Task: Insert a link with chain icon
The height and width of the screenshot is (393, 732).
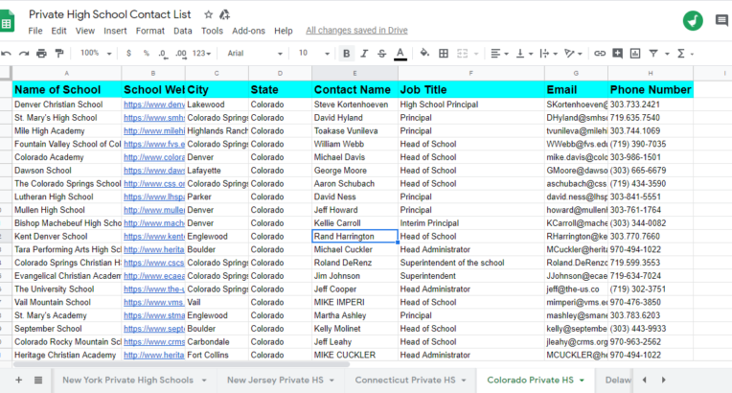Action: (600, 54)
